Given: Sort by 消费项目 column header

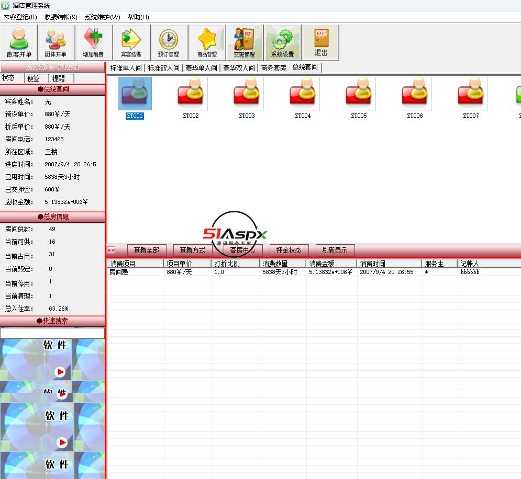Looking at the screenshot, I should [136, 264].
